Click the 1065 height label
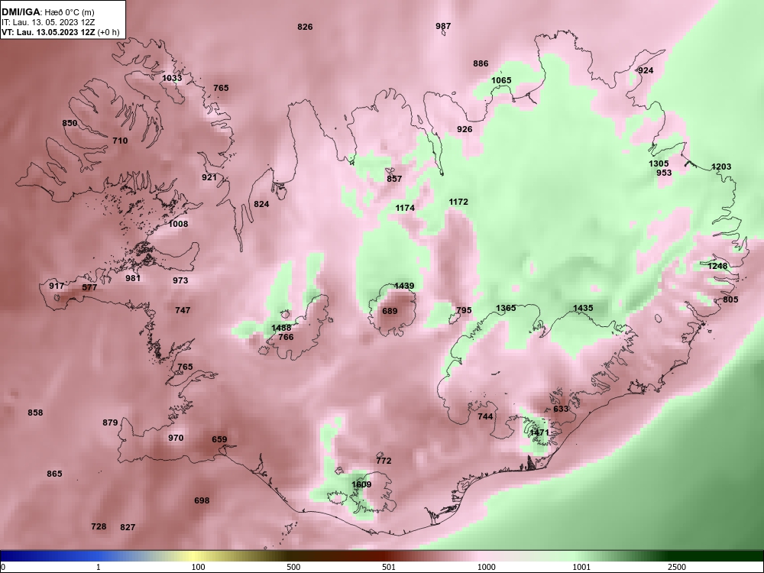The image size is (764, 573). pos(501,80)
